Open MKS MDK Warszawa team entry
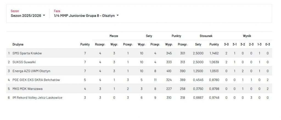 (27, 89)
